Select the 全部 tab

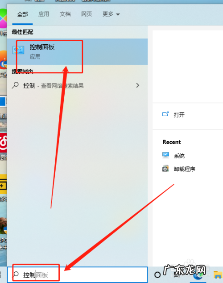point(22,14)
